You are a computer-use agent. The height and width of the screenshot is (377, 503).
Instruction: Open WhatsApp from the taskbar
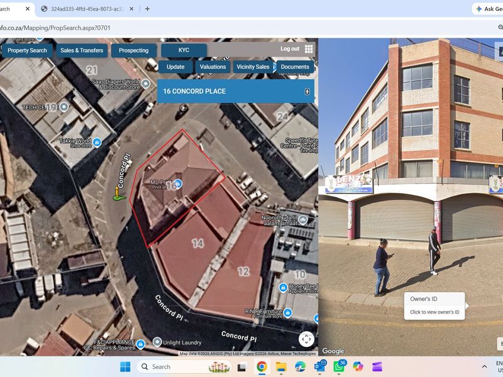click(340, 366)
